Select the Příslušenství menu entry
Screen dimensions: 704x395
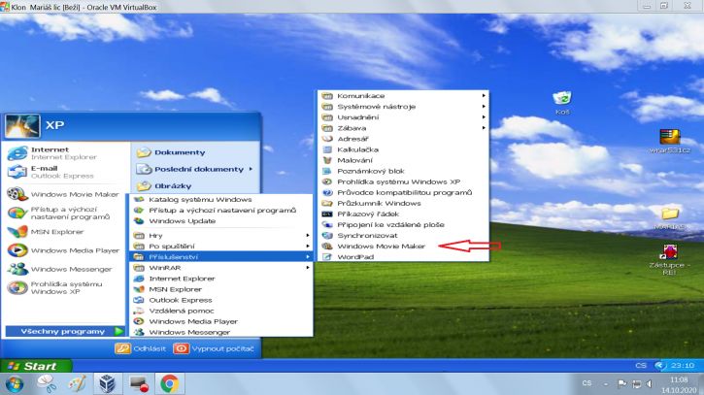(x=220, y=257)
